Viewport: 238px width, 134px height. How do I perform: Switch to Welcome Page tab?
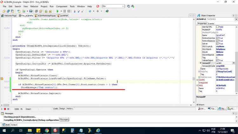pyautogui.click(x=9, y=16)
